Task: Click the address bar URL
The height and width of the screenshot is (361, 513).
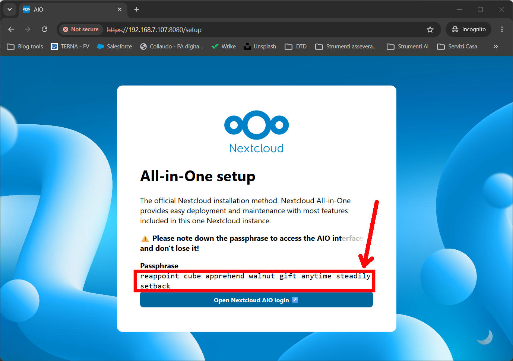Action: click(x=154, y=30)
